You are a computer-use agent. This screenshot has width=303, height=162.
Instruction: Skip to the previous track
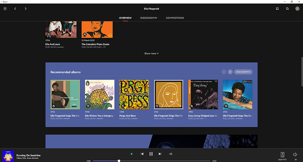coord(142,154)
